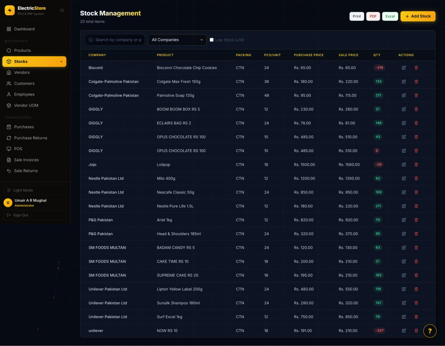Open help via the question mark button
The height and width of the screenshot is (346, 445).
pyautogui.click(x=430, y=331)
